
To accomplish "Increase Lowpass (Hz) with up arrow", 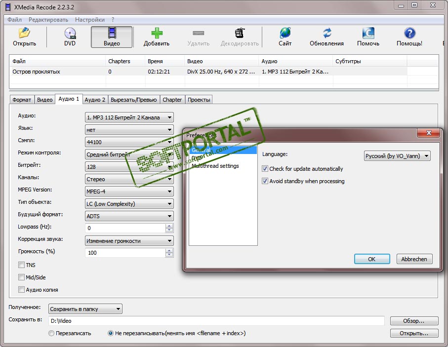I will pos(169,226).
